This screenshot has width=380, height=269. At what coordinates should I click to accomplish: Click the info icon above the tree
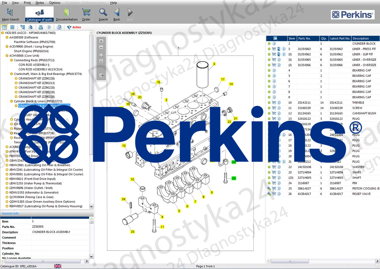click(x=49, y=27)
